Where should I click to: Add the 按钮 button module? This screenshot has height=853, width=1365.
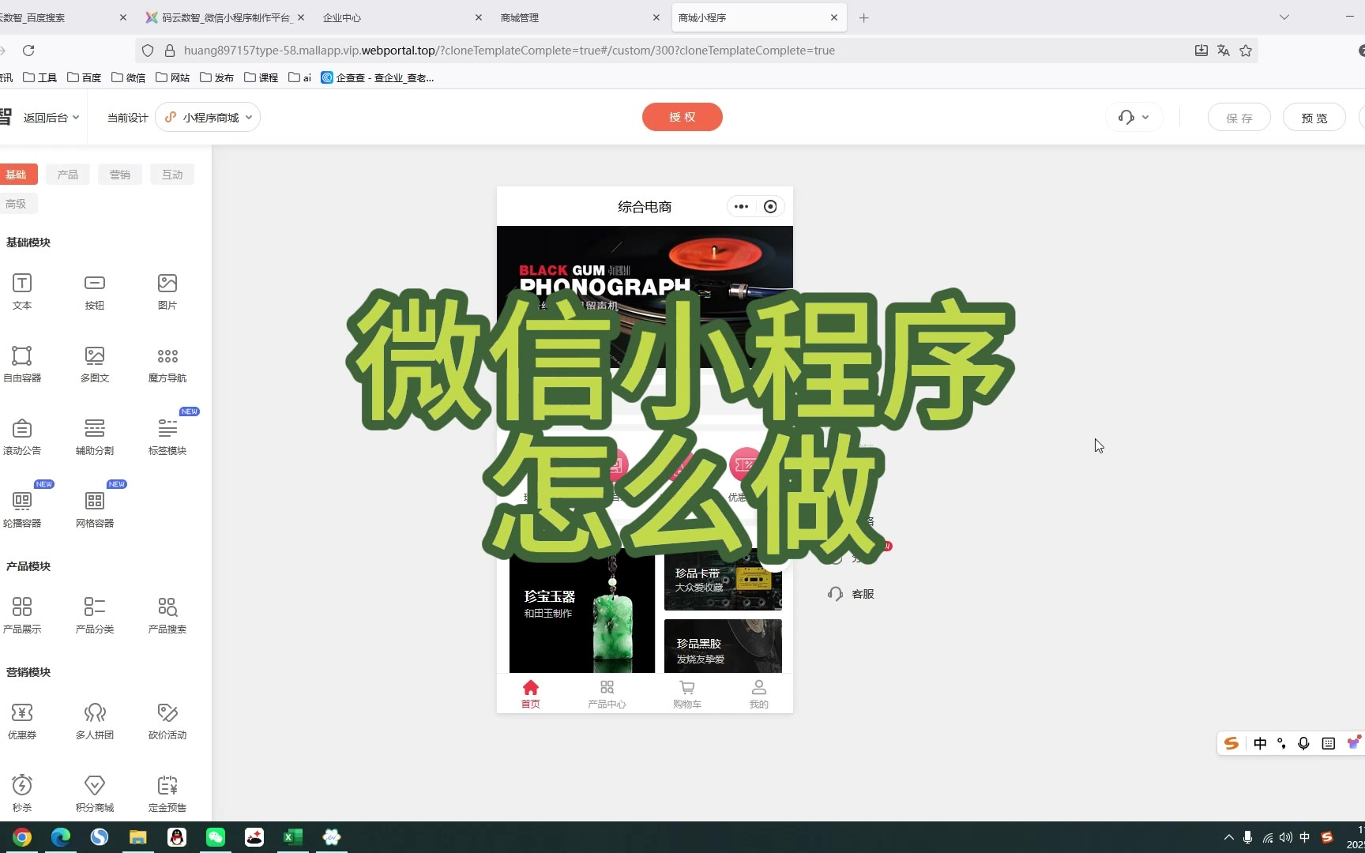coord(95,291)
